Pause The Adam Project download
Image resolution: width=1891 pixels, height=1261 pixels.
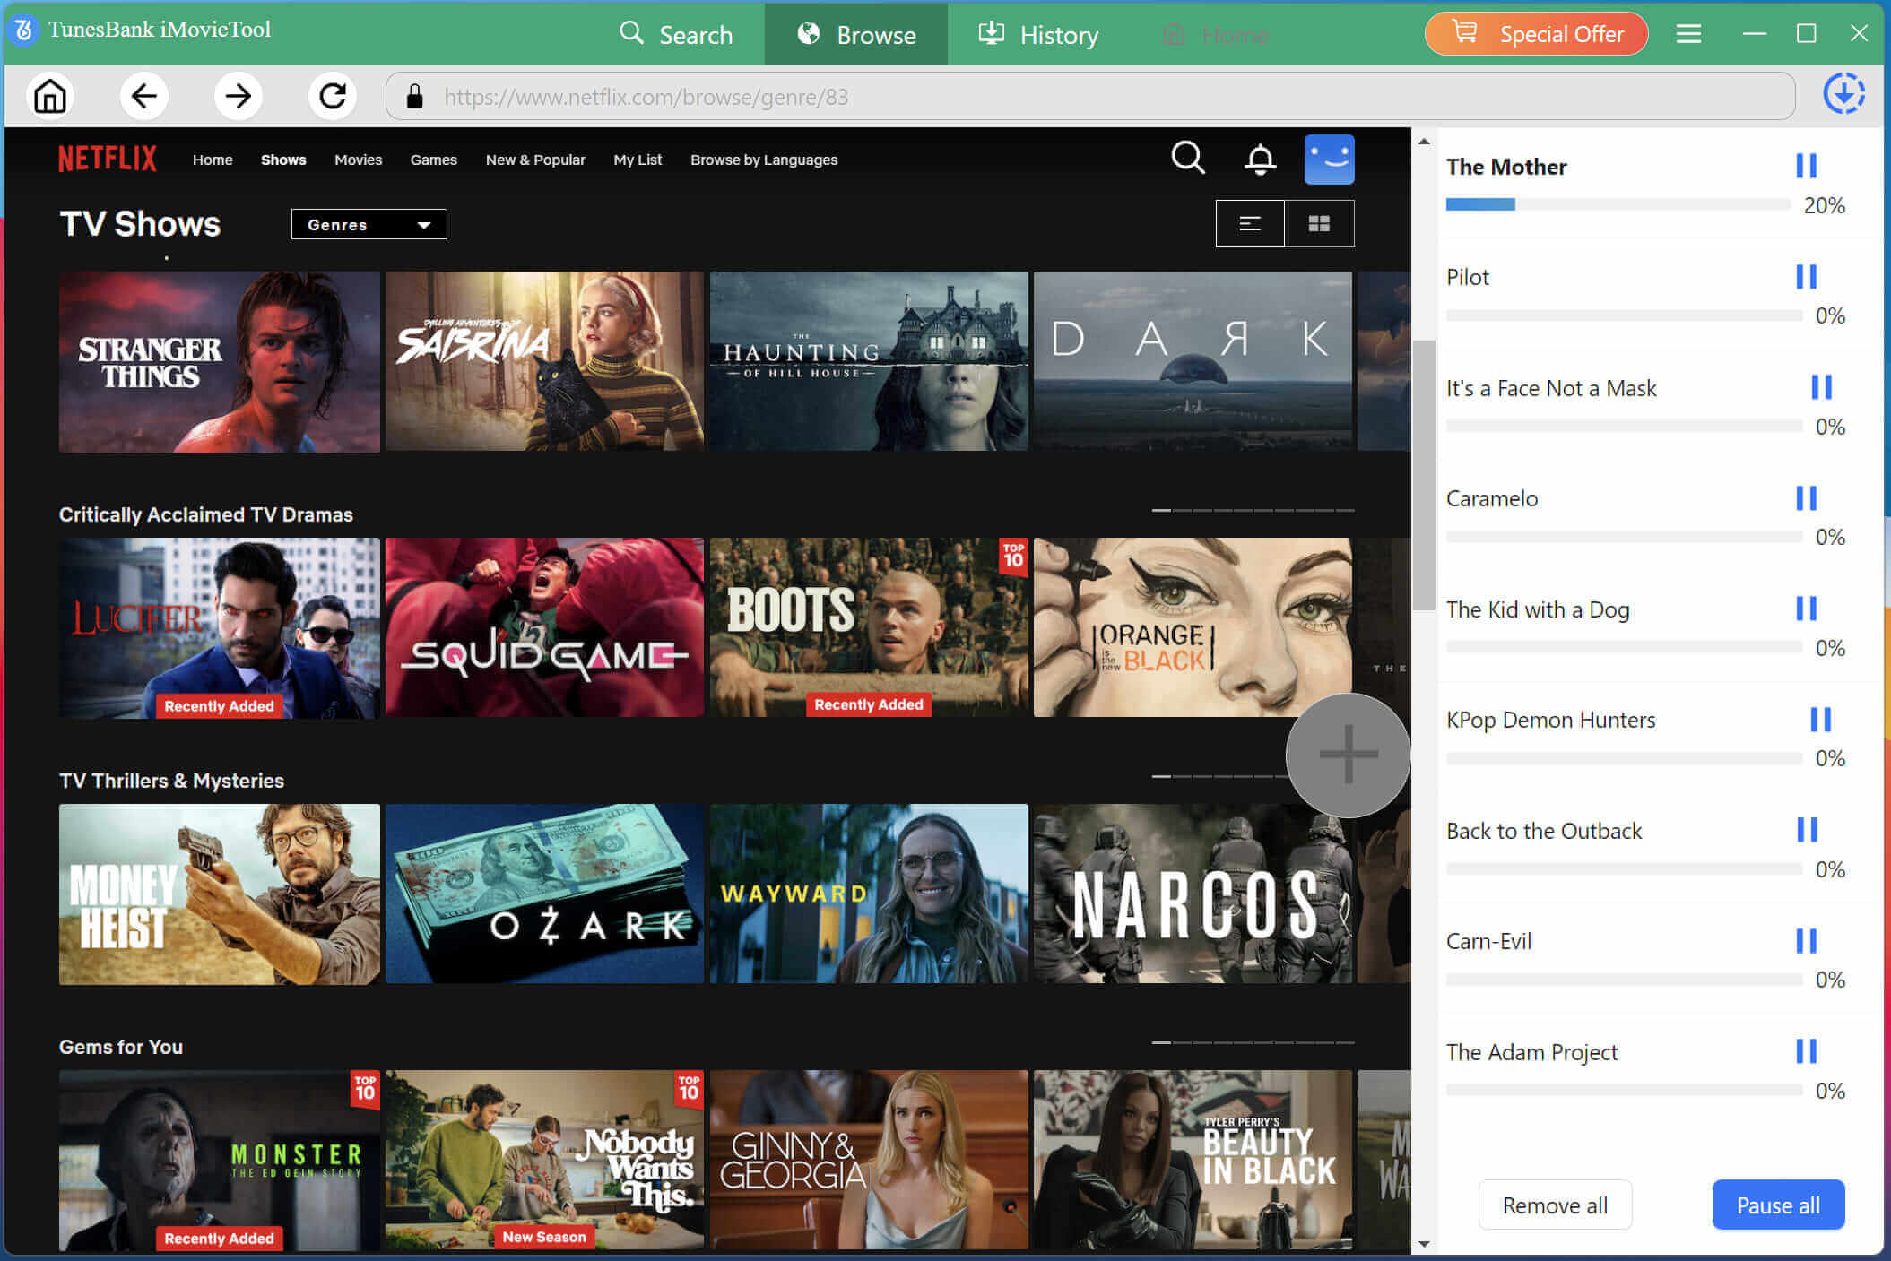pos(1806,1050)
